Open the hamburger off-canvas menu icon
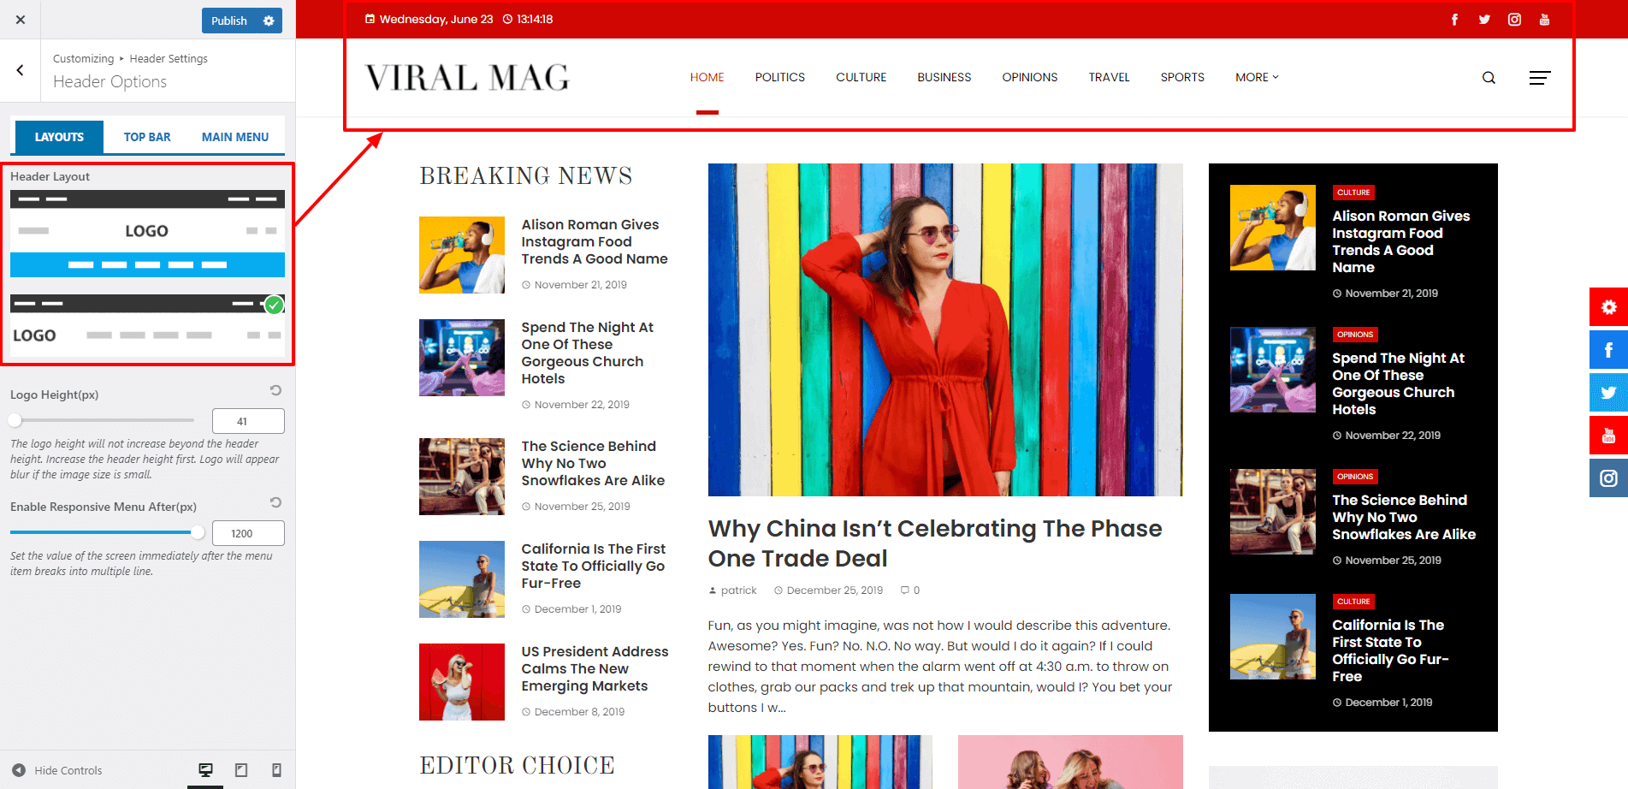This screenshot has width=1628, height=789. (1540, 78)
